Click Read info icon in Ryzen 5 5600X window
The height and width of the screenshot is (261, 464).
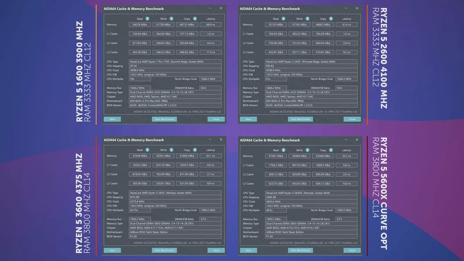pyautogui.click(x=283, y=150)
